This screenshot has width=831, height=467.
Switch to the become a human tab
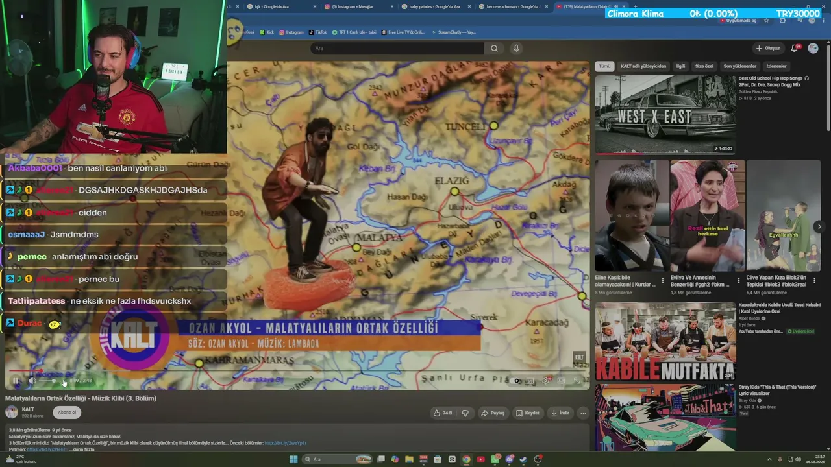(513, 6)
